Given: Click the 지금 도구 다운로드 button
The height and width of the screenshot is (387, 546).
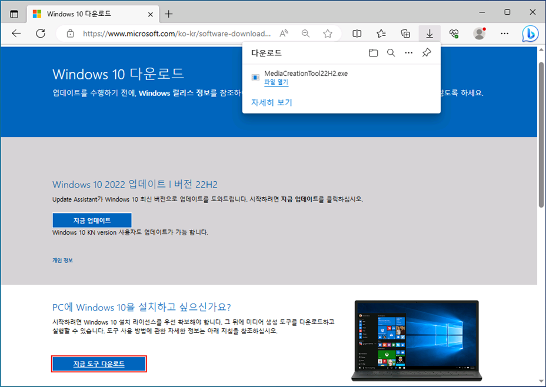Looking at the screenshot, I should point(99,364).
